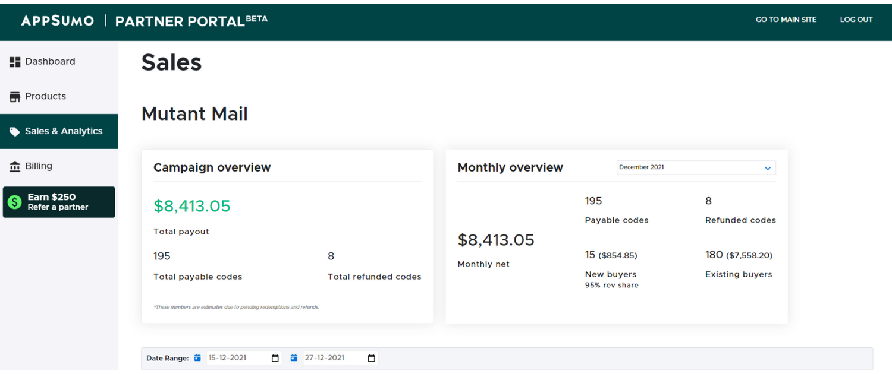Open the date picker icon inside 27-12-2021 field

pyautogui.click(x=371, y=358)
